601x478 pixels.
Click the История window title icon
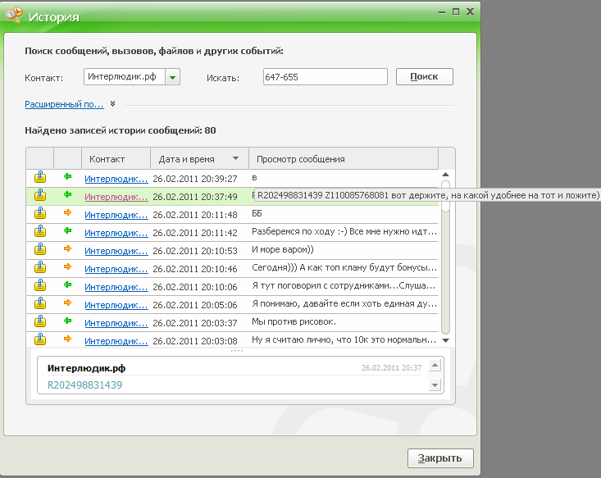pyautogui.click(x=13, y=16)
